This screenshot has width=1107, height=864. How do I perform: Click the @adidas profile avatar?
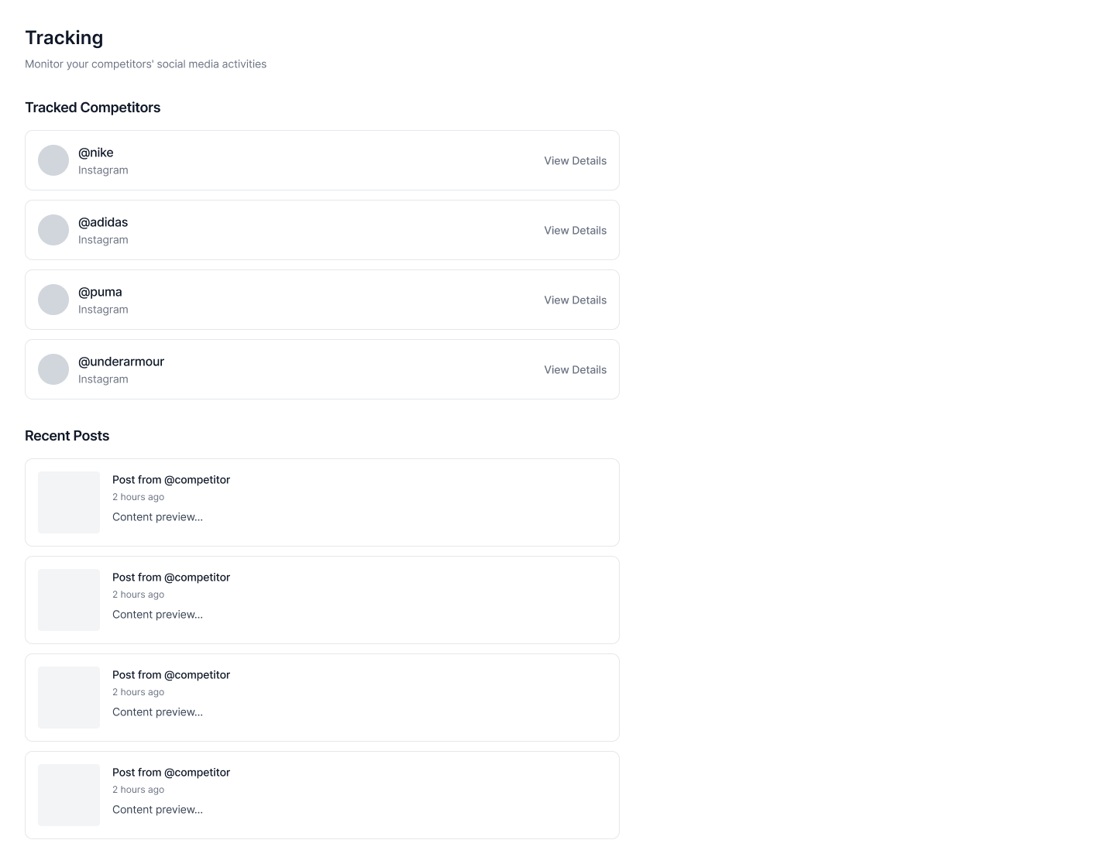[x=53, y=230]
